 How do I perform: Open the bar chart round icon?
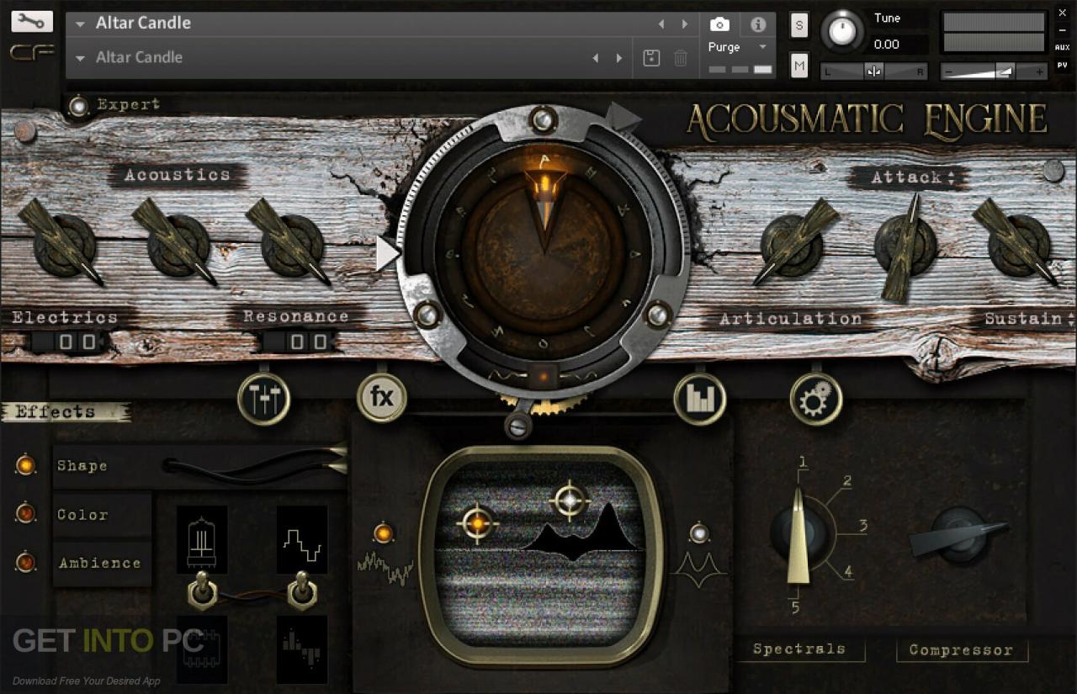click(x=700, y=398)
